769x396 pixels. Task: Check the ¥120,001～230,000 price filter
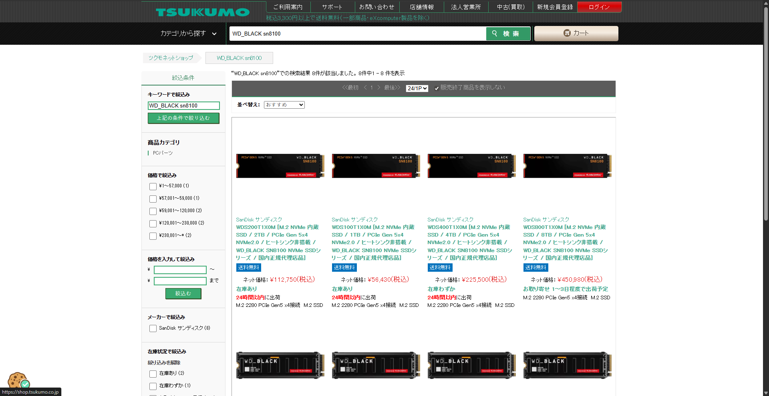coord(153,224)
